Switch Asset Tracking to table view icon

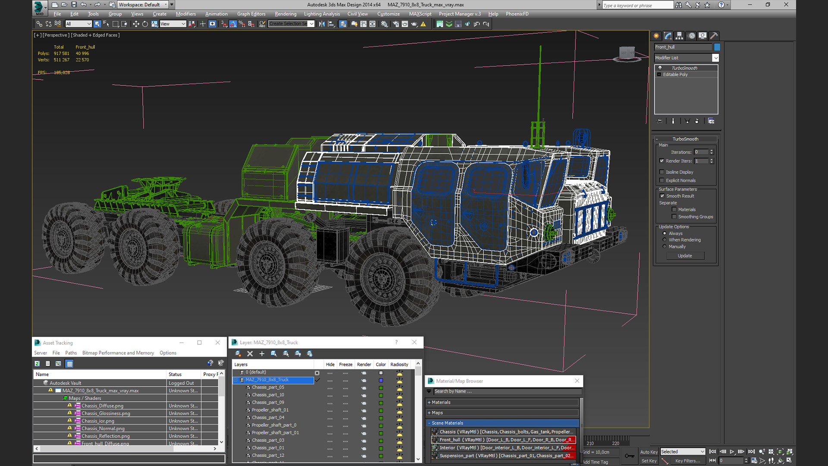point(69,364)
